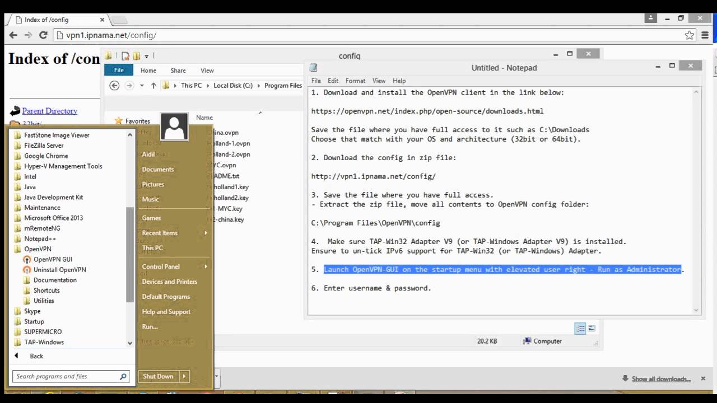Open Devices and Printers
The width and height of the screenshot is (717, 403).
point(170,282)
